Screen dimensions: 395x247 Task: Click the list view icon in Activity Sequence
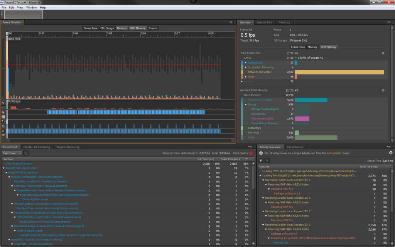pos(267,161)
